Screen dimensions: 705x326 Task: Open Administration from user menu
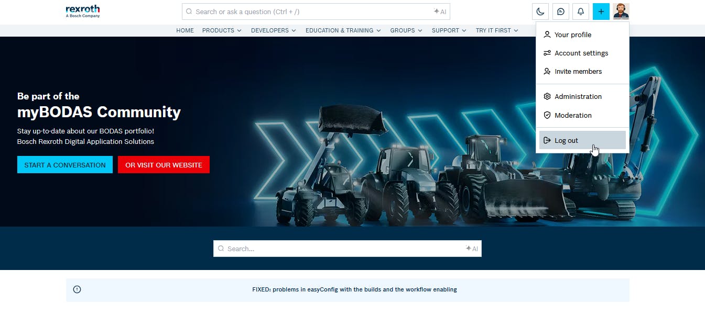pyautogui.click(x=582, y=96)
